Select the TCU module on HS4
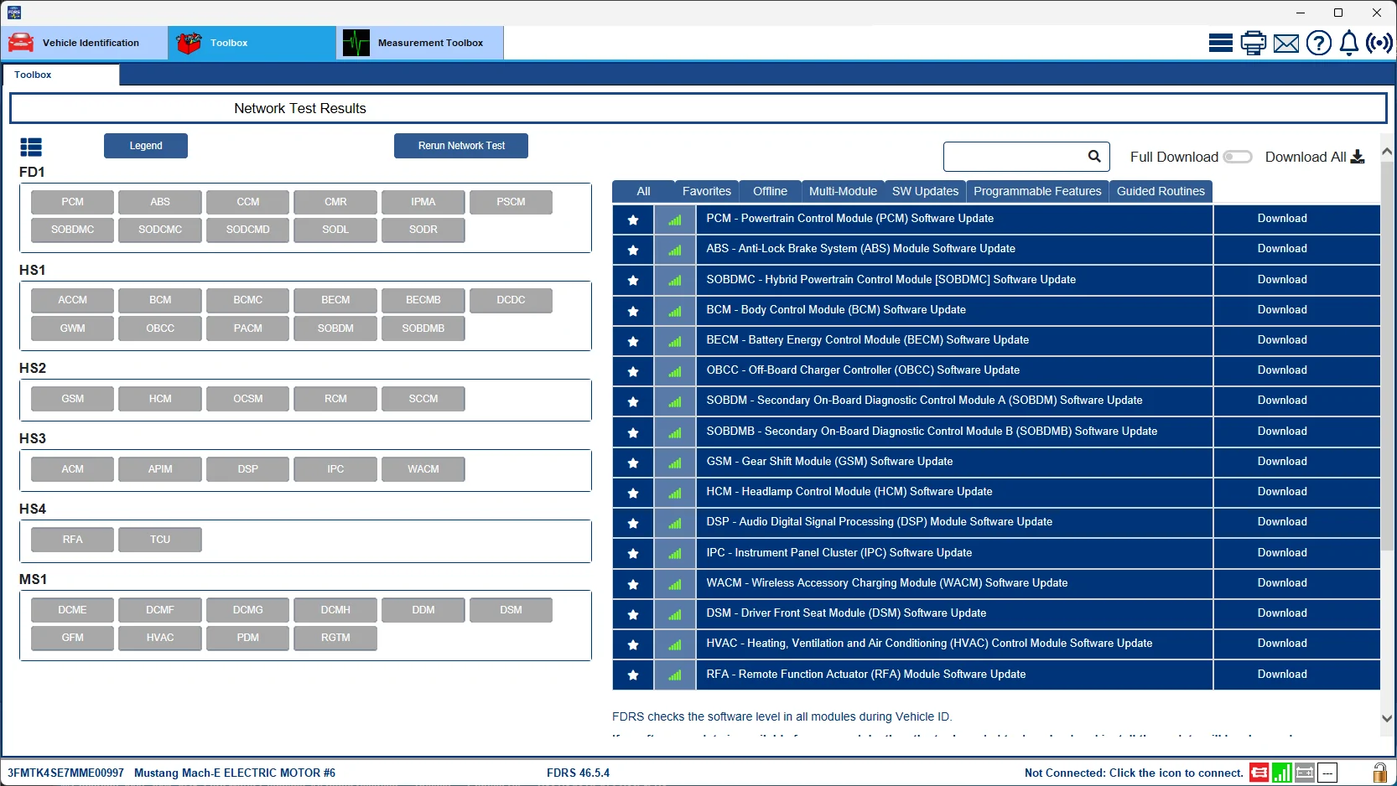1397x786 pixels. tap(160, 540)
